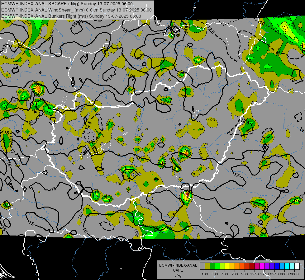Click the legend value 500
Image resolution: width=305 pixels, height=280 pixels.
click(x=225, y=274)
